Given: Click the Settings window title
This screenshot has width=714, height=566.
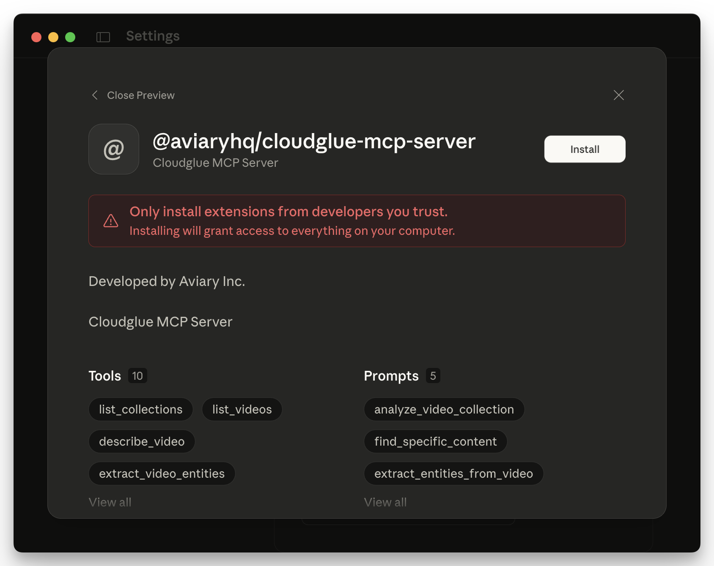Looking at the screenshot, I should coord(152,36).
